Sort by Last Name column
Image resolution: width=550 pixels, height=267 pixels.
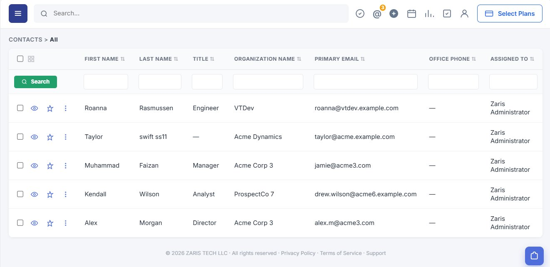click(159, 59)
